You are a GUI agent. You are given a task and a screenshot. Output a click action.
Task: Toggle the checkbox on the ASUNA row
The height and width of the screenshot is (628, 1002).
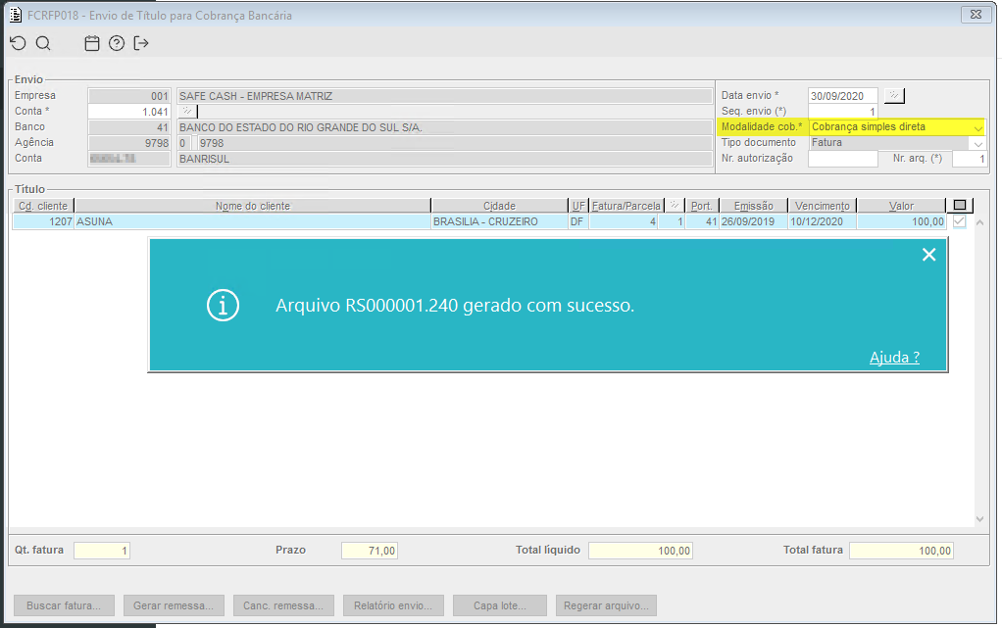click(x=959, y=221)
